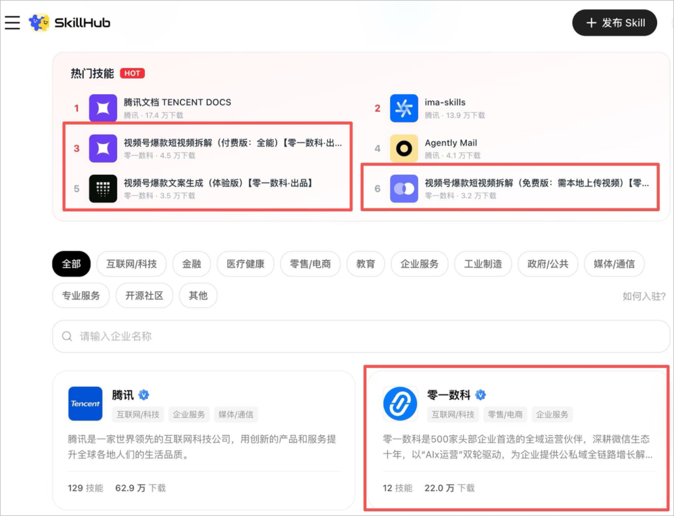Click 互联网/科技 tag on 腾讯 card
The height and width of the screenshot is (516, 674).
[138, 414]
